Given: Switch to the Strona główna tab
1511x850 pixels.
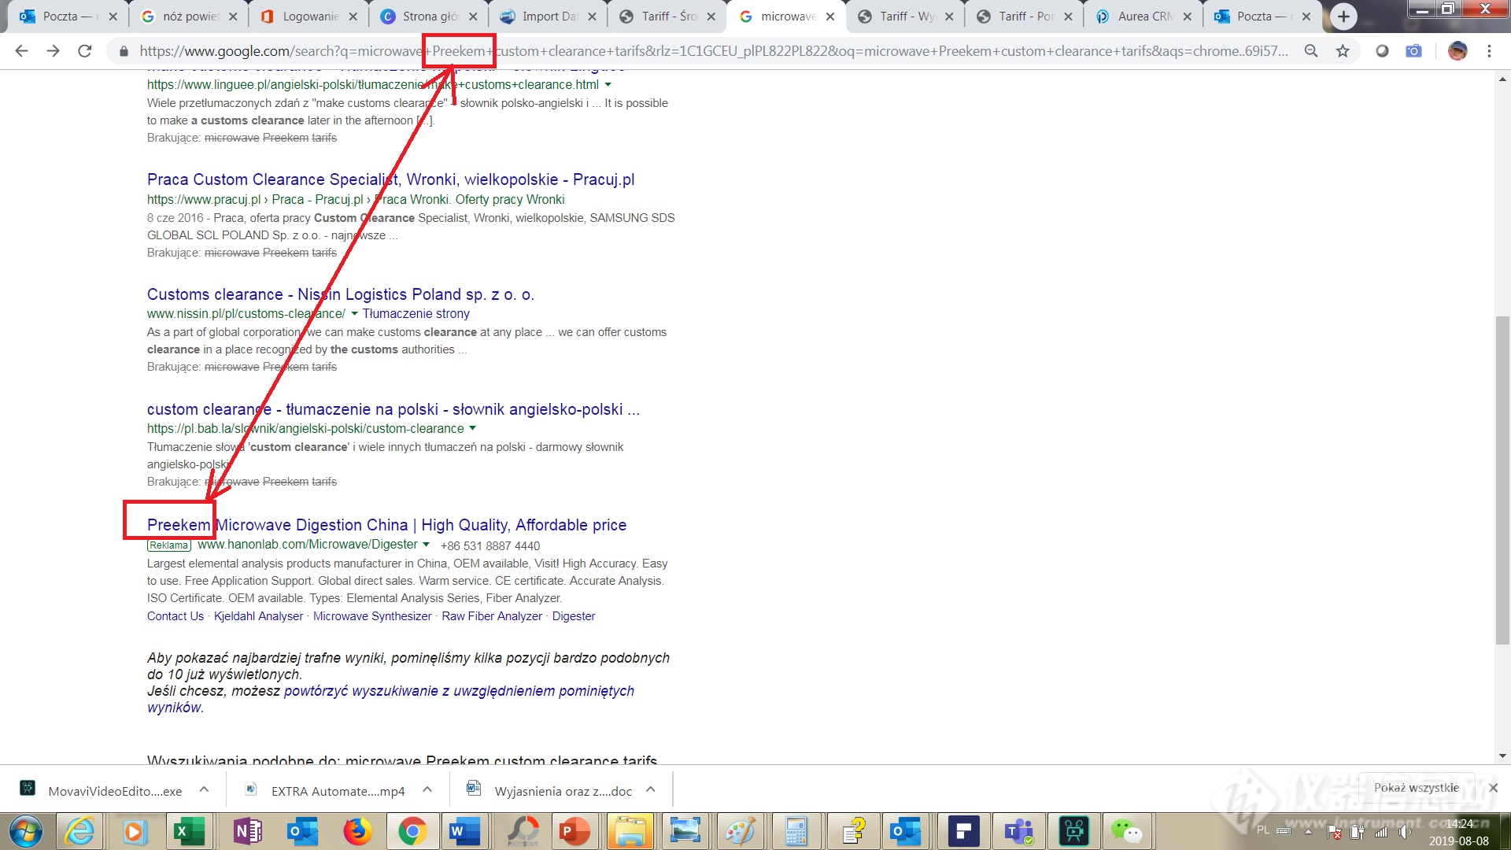Looking at the screenshot, I should (x=427, y=17).
